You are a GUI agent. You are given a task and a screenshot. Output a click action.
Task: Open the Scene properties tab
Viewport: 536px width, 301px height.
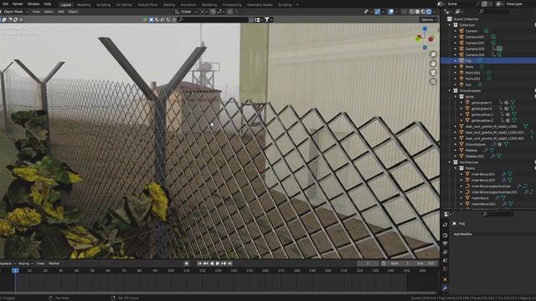445,261
